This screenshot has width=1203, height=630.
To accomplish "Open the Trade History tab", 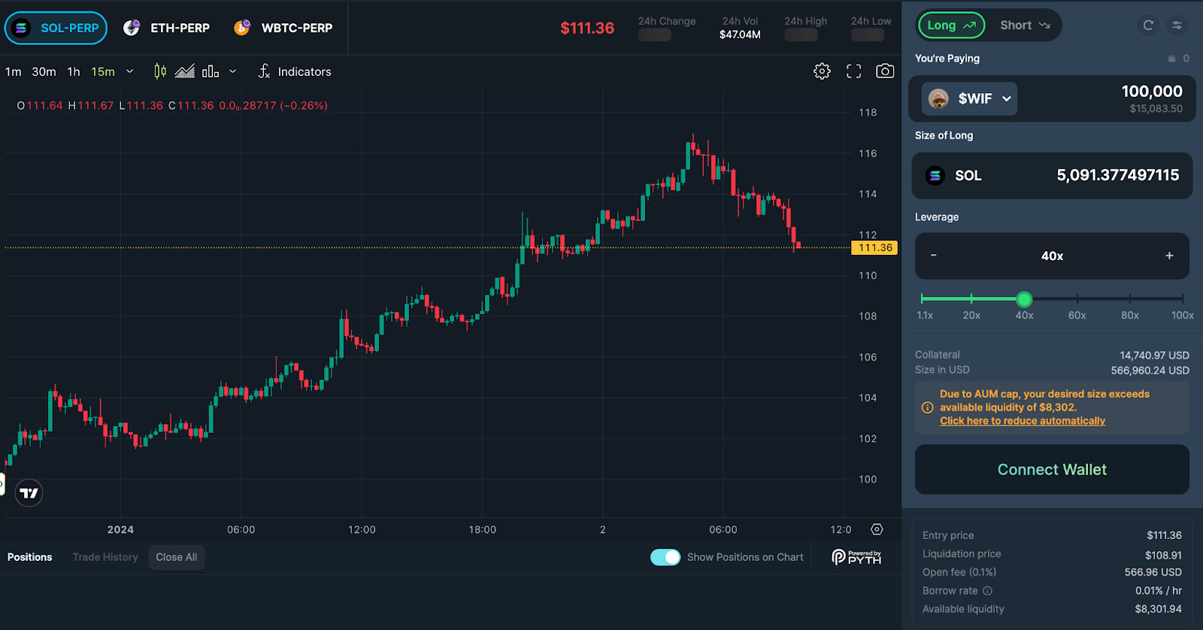I will coord(105,557).
